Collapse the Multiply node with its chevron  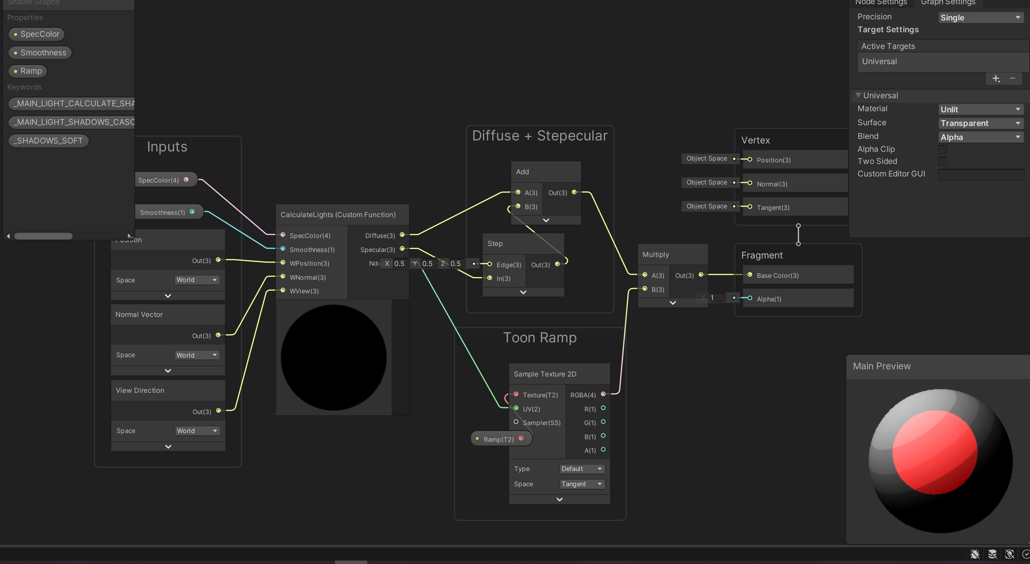pos(673,302)
